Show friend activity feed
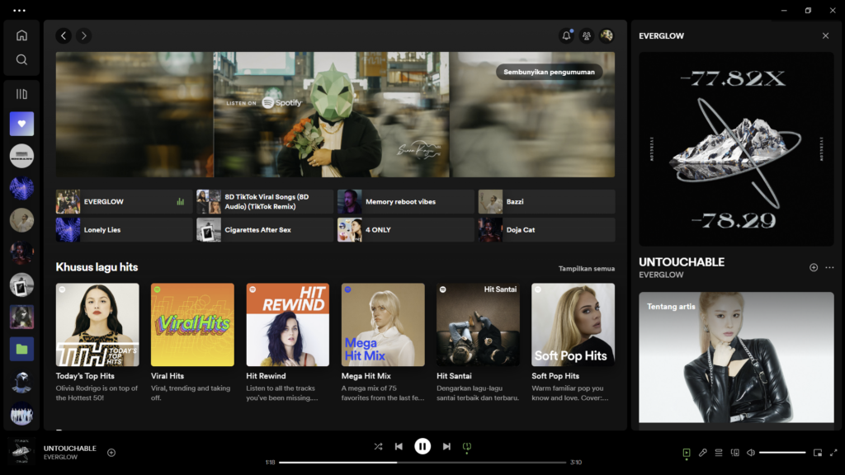The width and height of the screenshot is (845, 475). pyautogui.click(x=587, y=35)
